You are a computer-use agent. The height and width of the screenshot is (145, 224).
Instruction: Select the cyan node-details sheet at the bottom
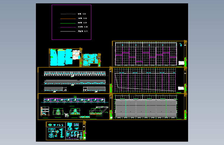[66, 131]
